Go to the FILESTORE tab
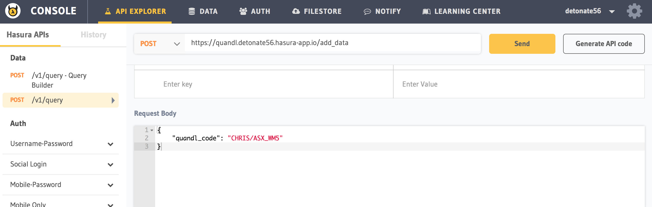Viewport: 652px width, 207px height. [x=317, y=11]
